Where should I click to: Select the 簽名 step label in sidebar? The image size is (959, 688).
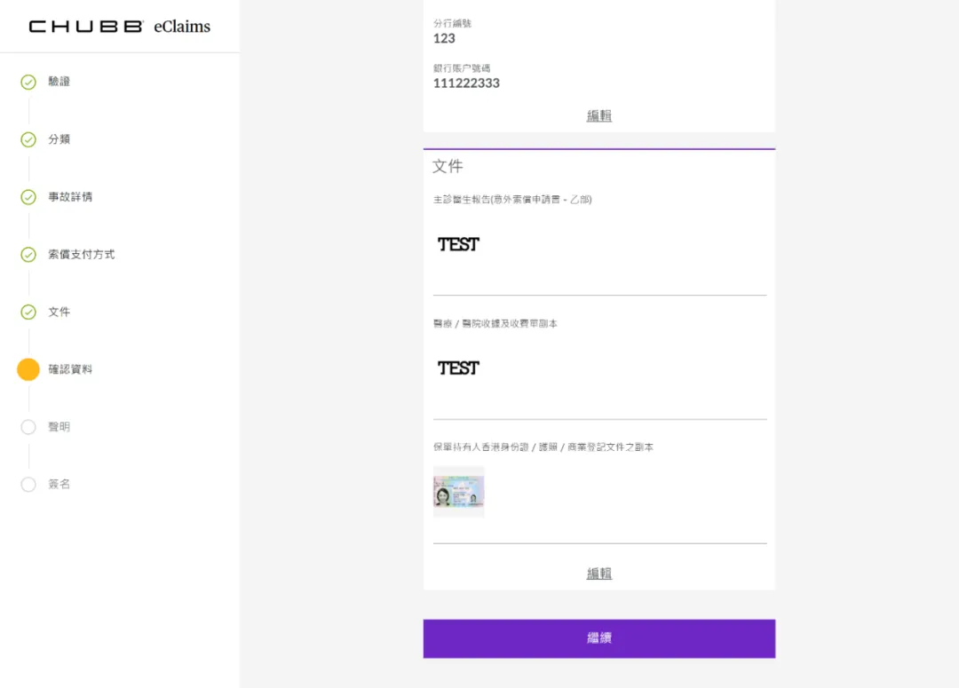pos(59,485)
